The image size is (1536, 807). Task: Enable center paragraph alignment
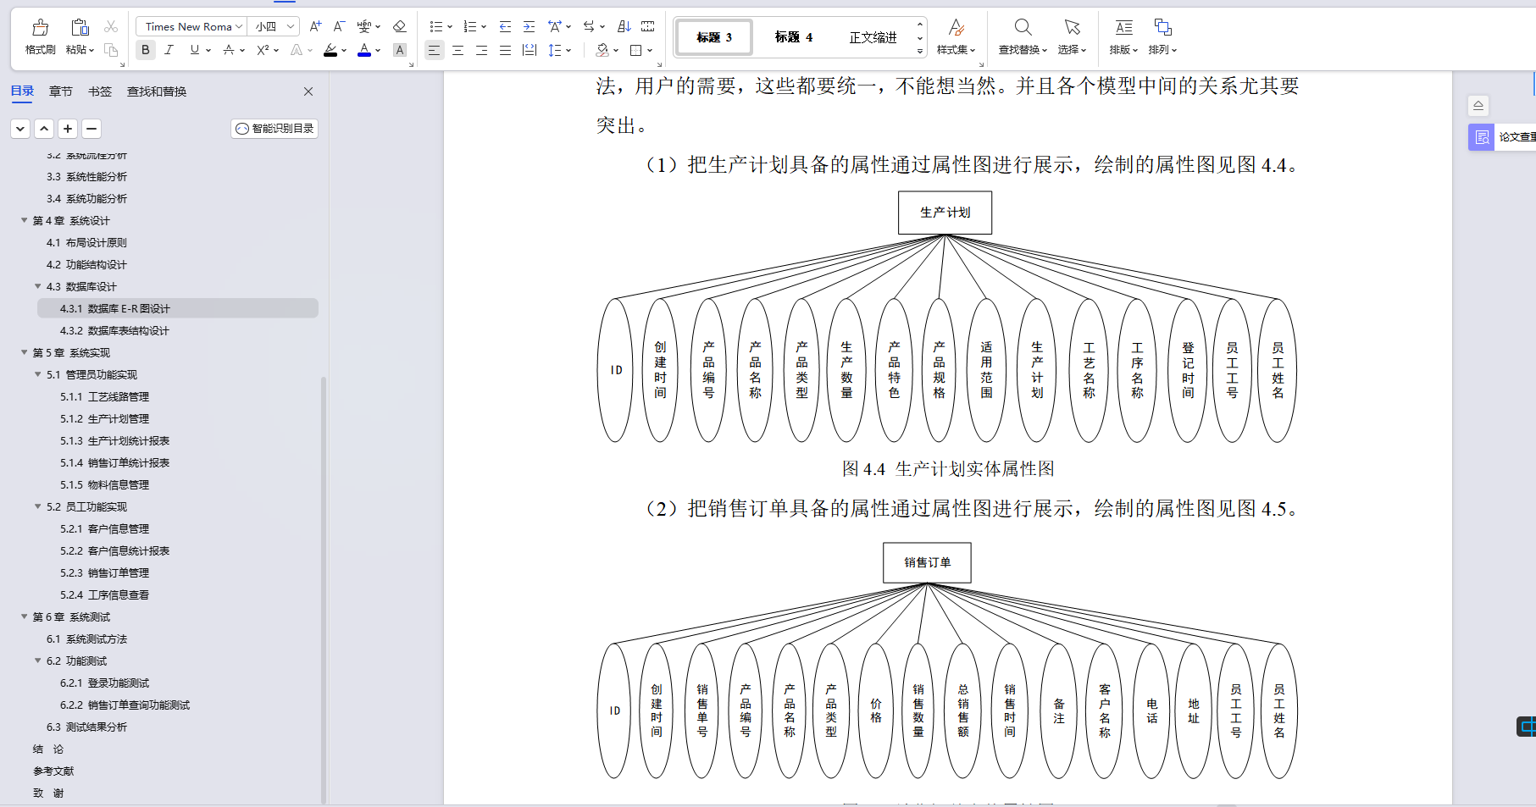click(457, 50)
